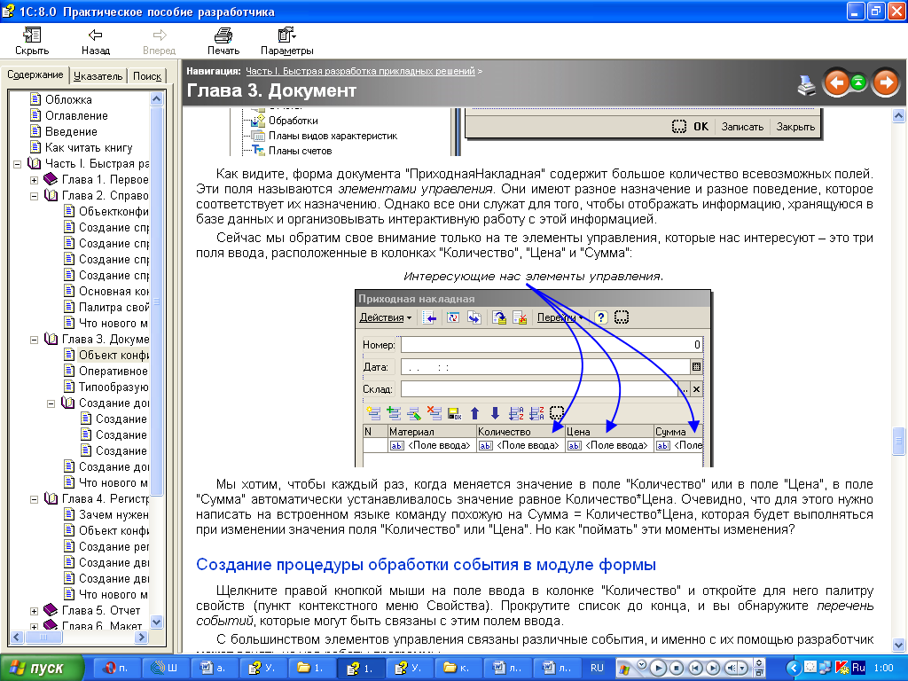Click the Скрыть toolbar button
The image size is (908, 681).
pos(32,41)
